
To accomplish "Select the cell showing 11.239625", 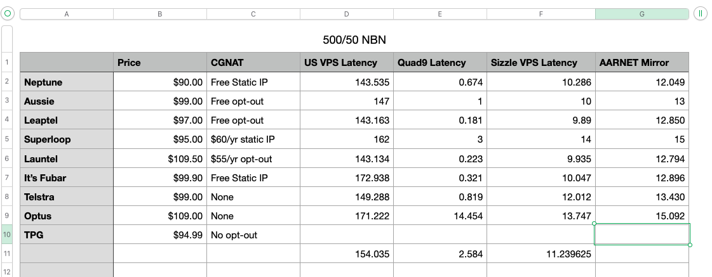I will (541, 254).
